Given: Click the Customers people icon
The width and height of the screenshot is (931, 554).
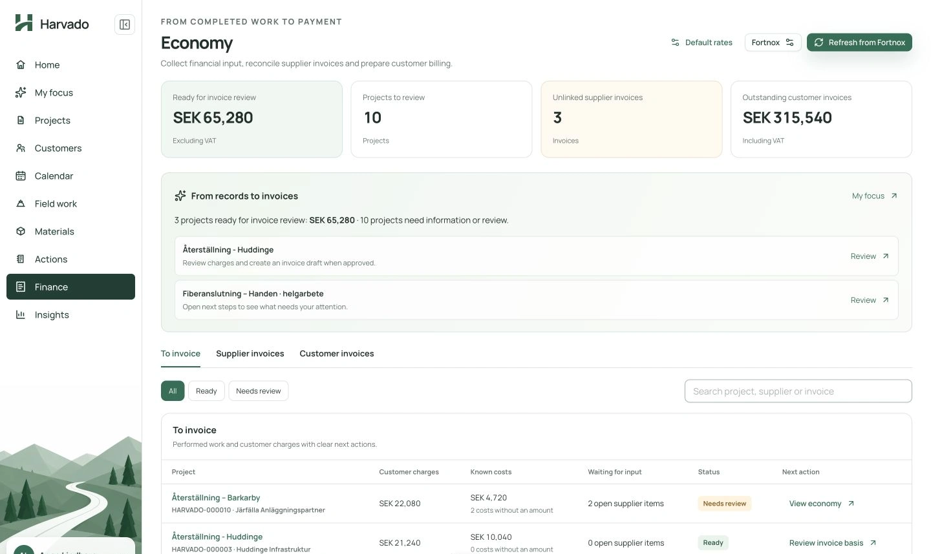Looking at the screenshot, I should [x=21, y=148].
